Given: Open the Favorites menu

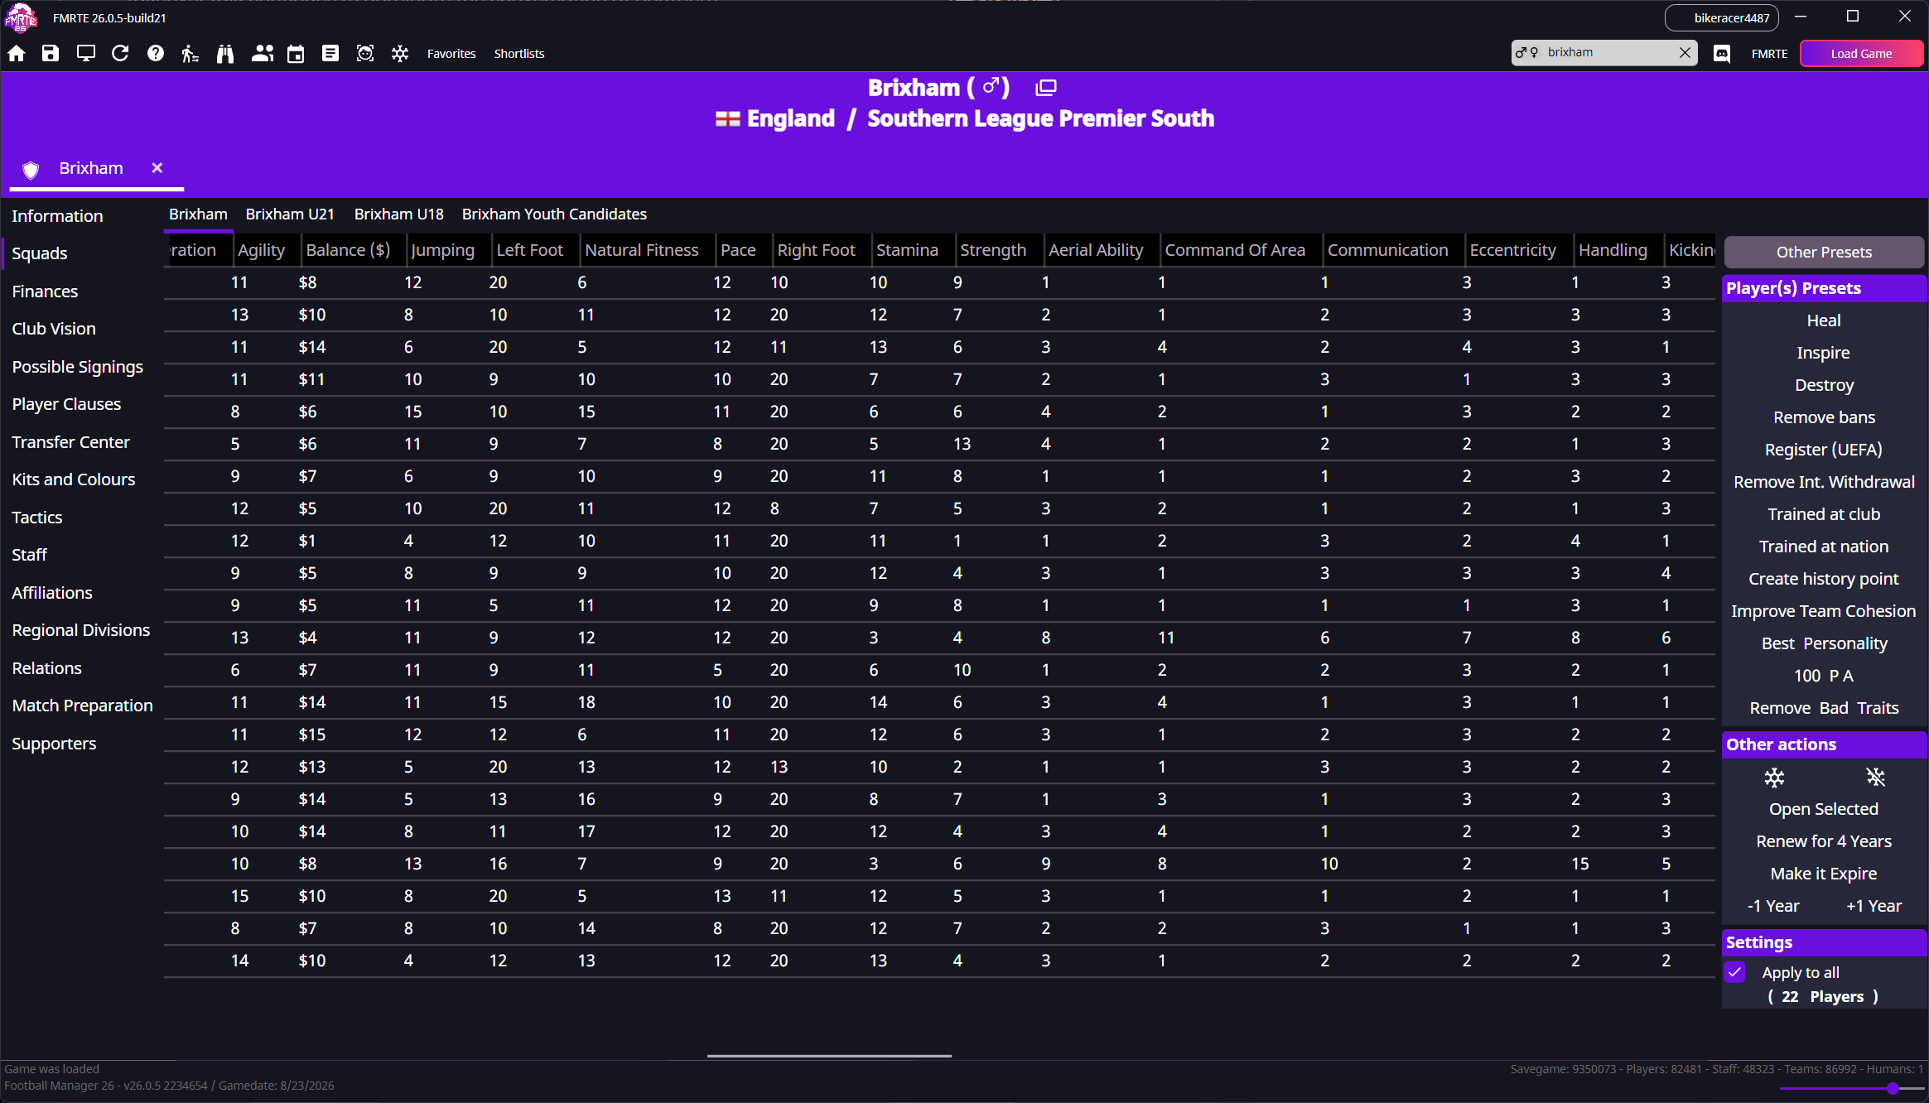Looking at the screenshot, I should click(451, 54).
